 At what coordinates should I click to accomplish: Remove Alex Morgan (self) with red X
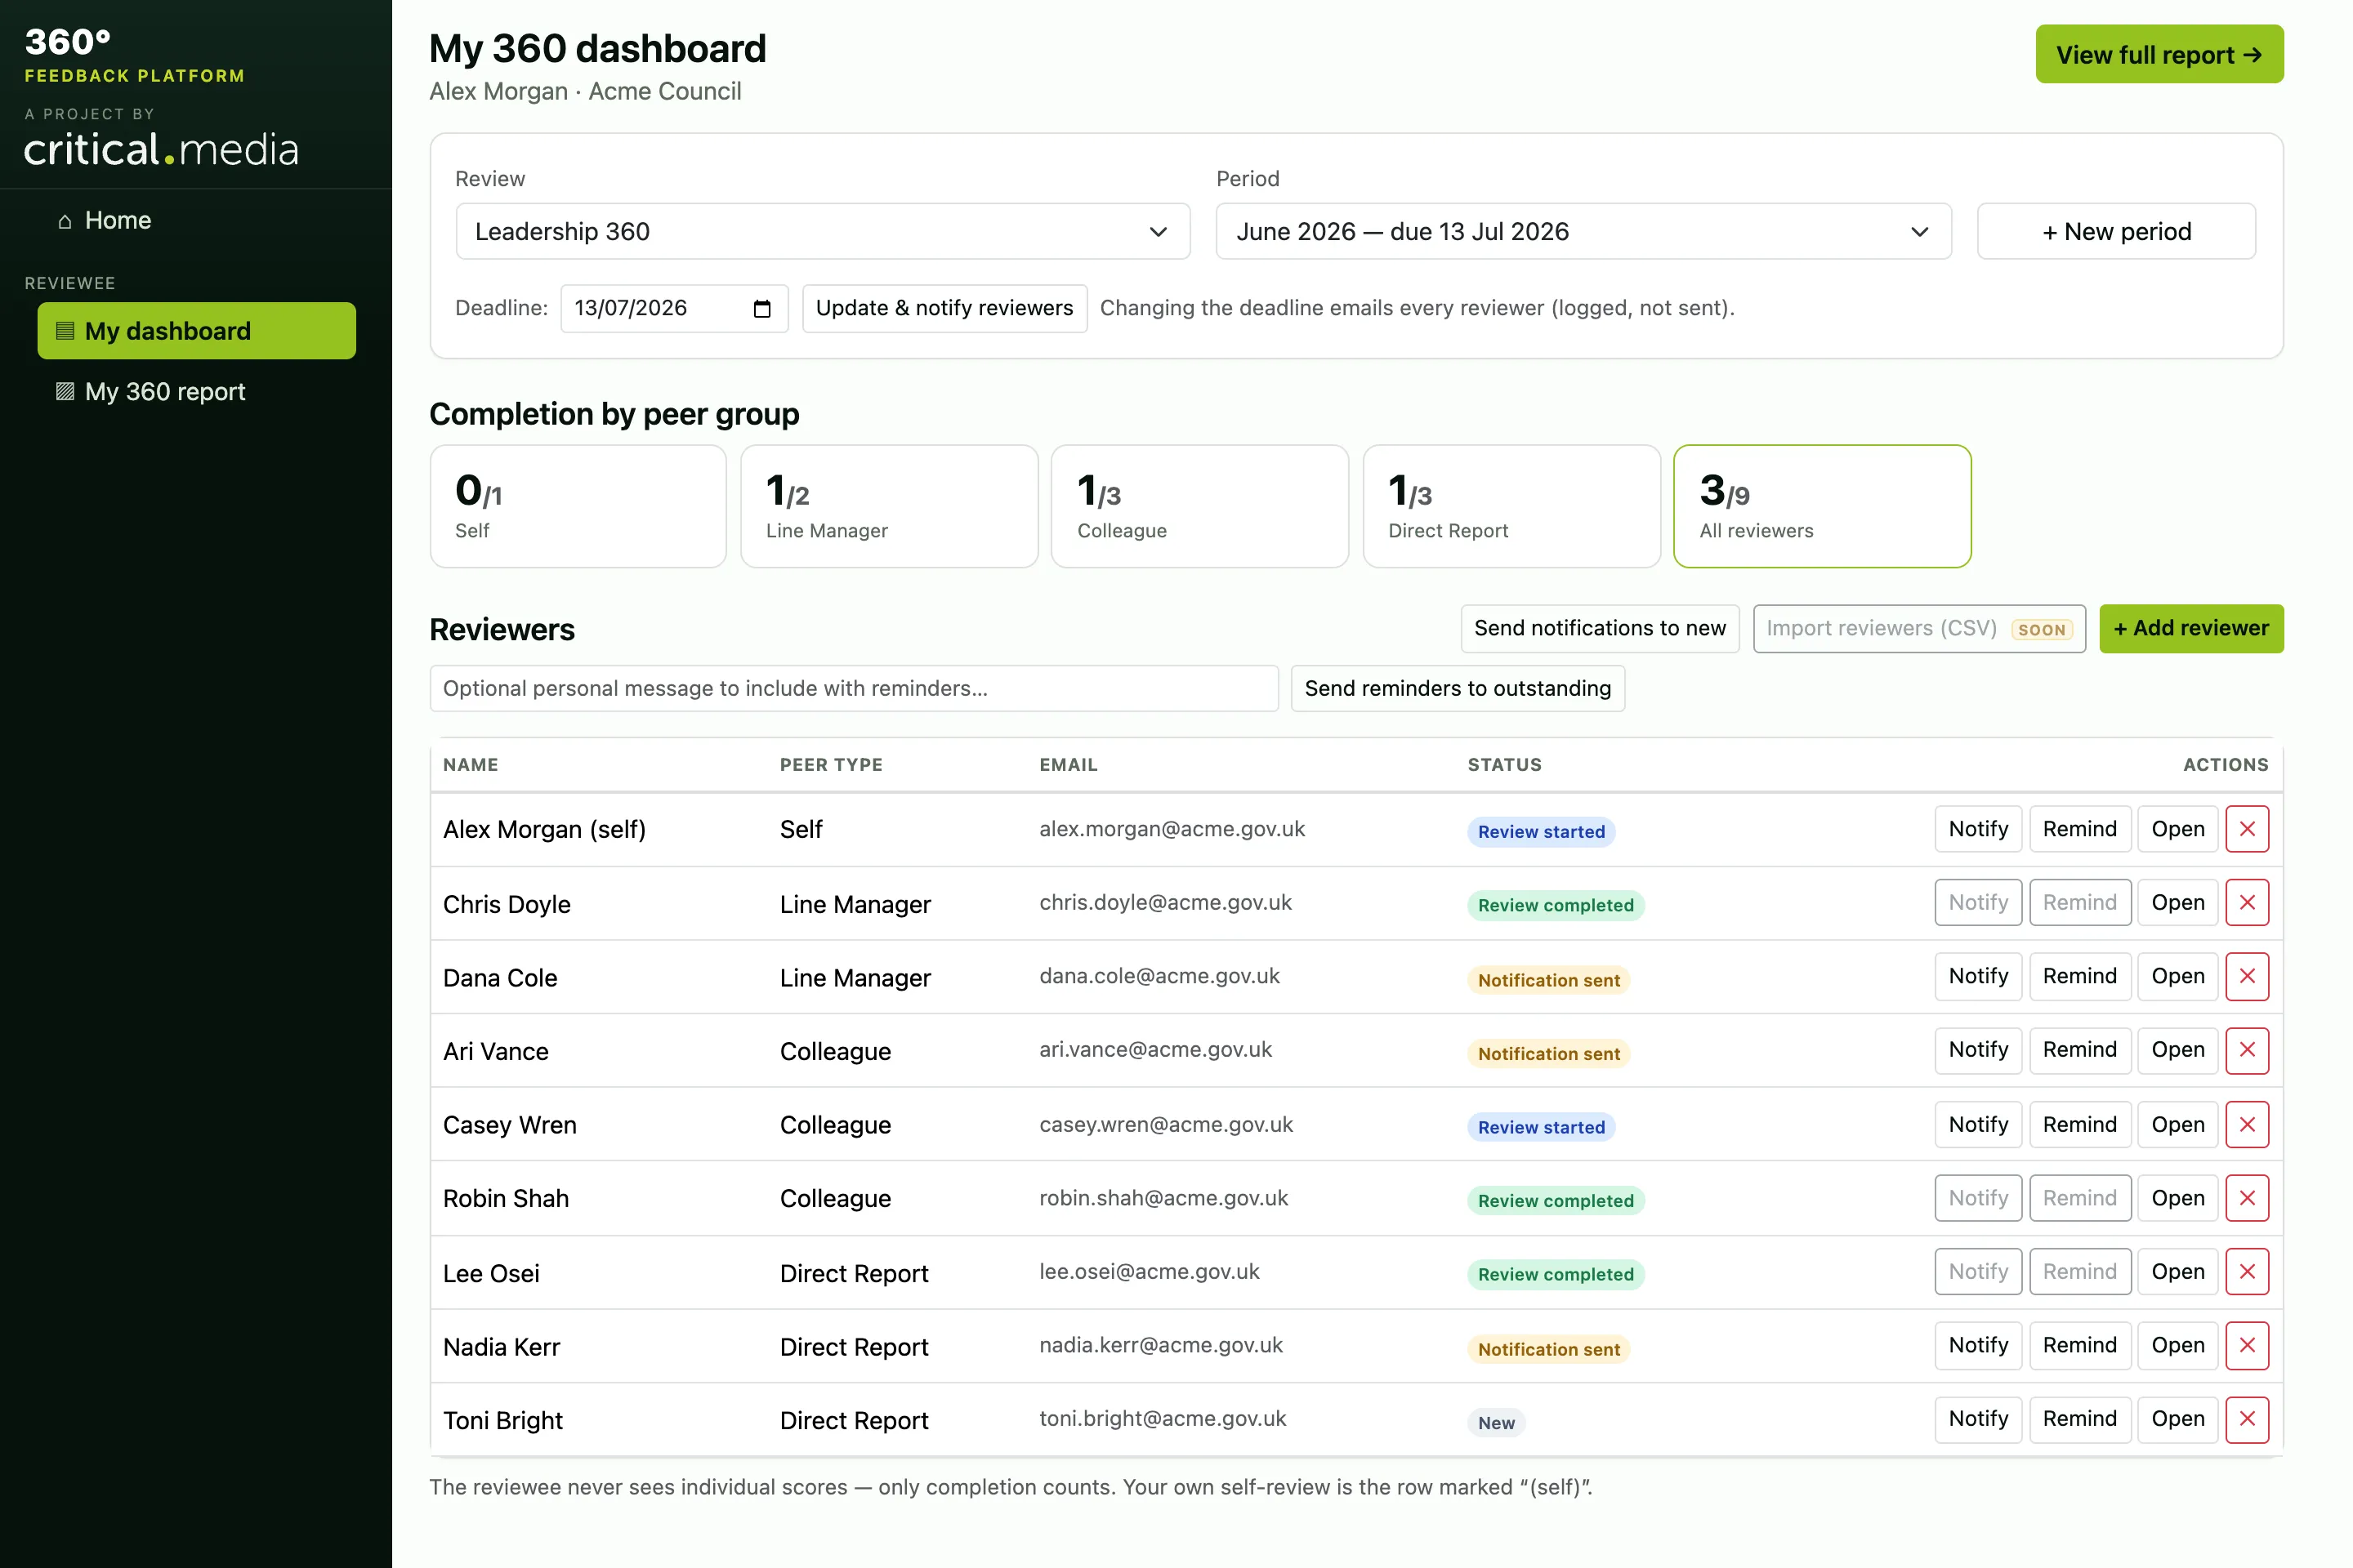click(2247, 829)
